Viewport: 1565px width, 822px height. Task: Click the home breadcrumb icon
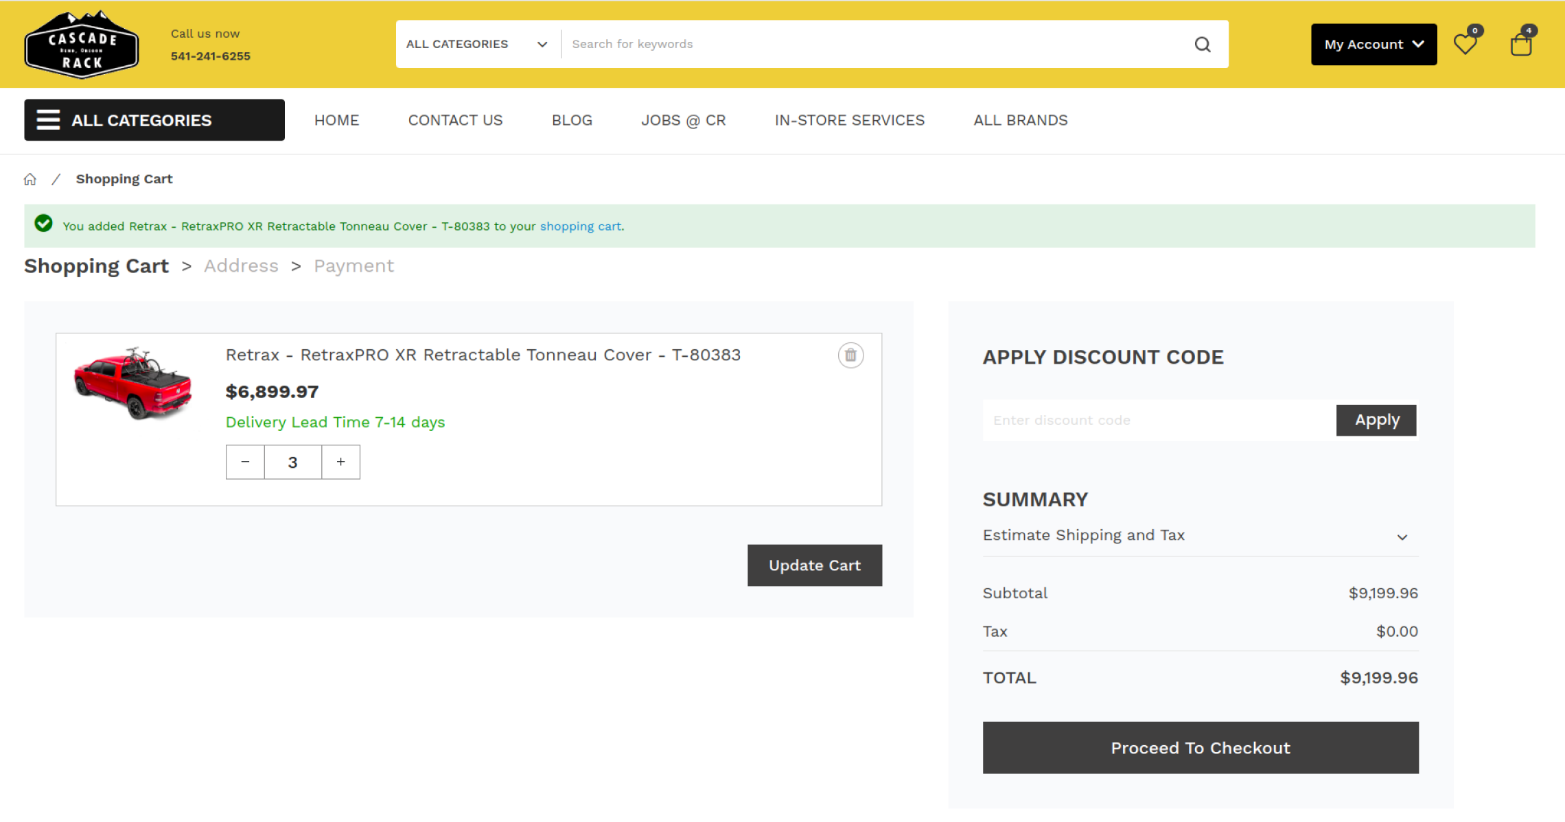[x=30, y=179]
